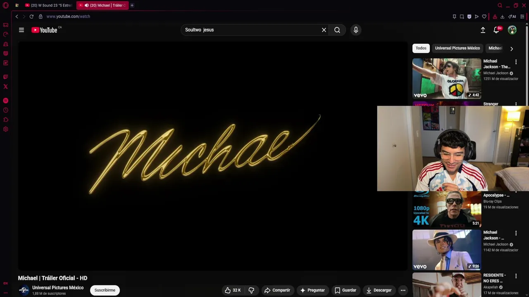Open X (Twitter) sidebar icon
Viewport: 529px width, 297px height.
pos(5,87)
